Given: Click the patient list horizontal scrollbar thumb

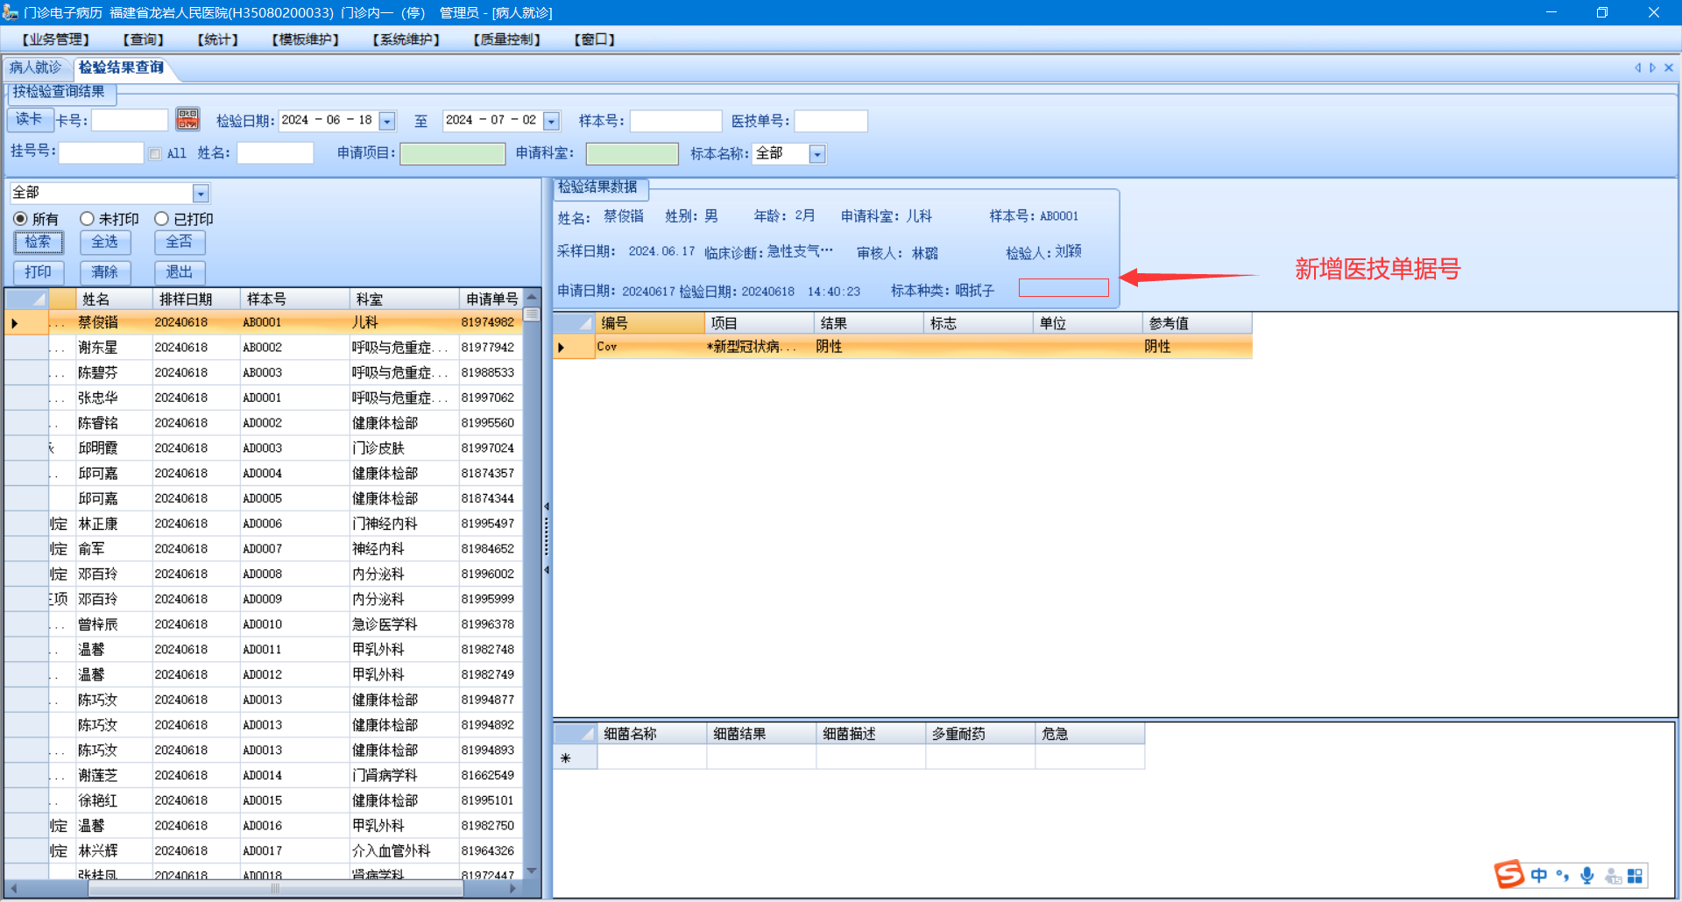Looking at the screenshot, I should (276, 888).
